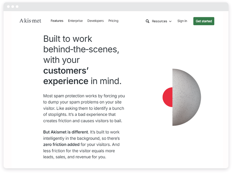Open the Akismet logo home link
Viewport: 232px width, 173px height.
click(x=30, y=21)
